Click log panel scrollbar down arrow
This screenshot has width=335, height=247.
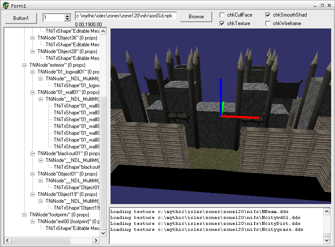tap(326, 240)
